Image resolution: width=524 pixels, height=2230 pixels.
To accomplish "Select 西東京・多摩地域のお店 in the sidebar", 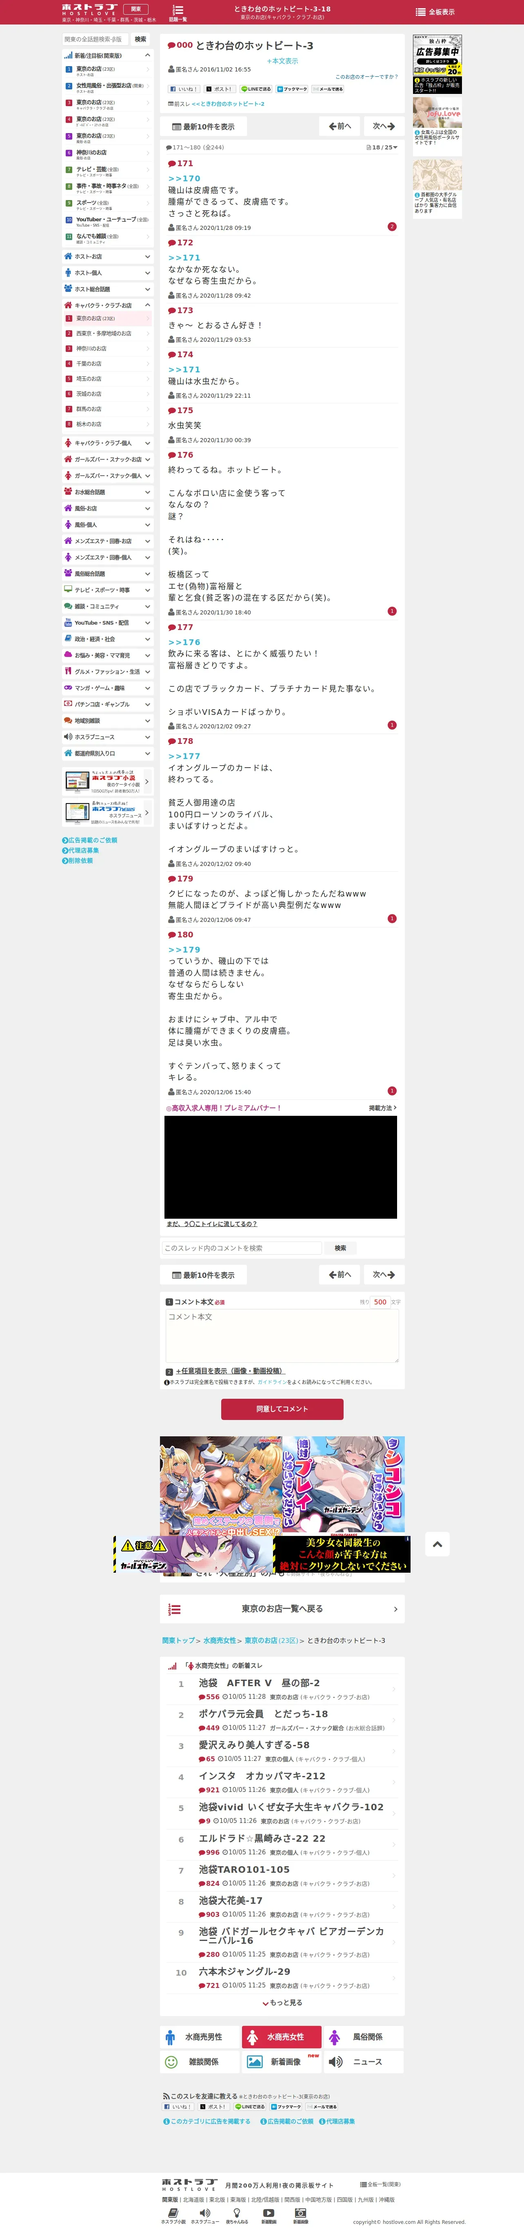I will tap(107, 333).
